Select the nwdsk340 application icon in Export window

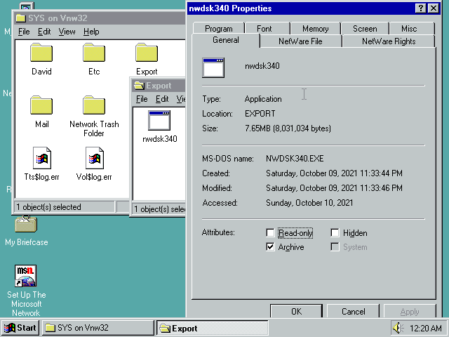(159, 120)
